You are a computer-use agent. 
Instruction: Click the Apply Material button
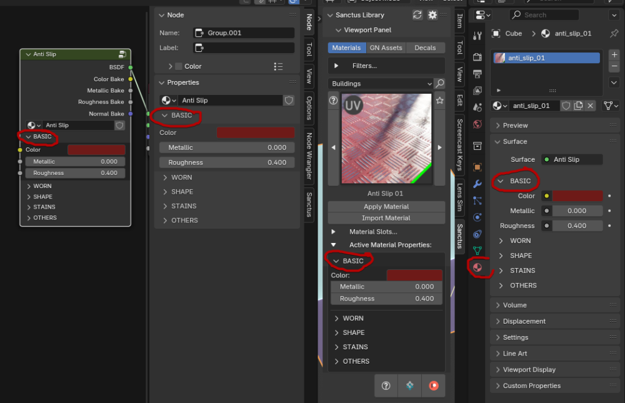pos(386,206)
